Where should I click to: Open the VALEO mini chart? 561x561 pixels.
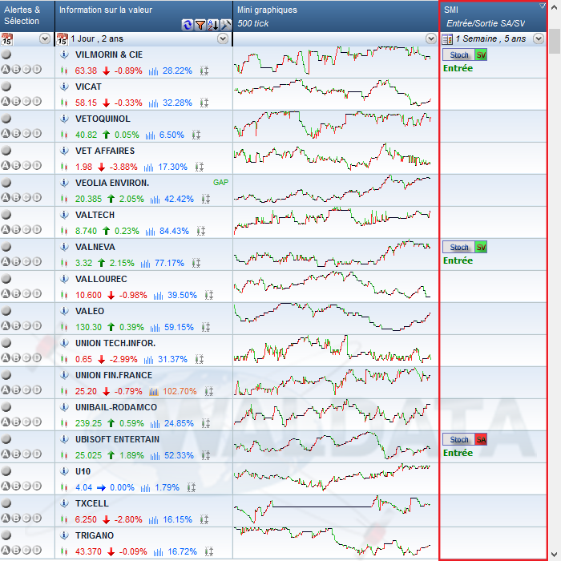(332, 317)
